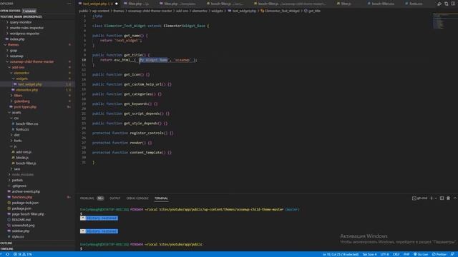Click the Ln 10, Col 25 status item
This screenshot has height=257, width=458.
point(341,254)
